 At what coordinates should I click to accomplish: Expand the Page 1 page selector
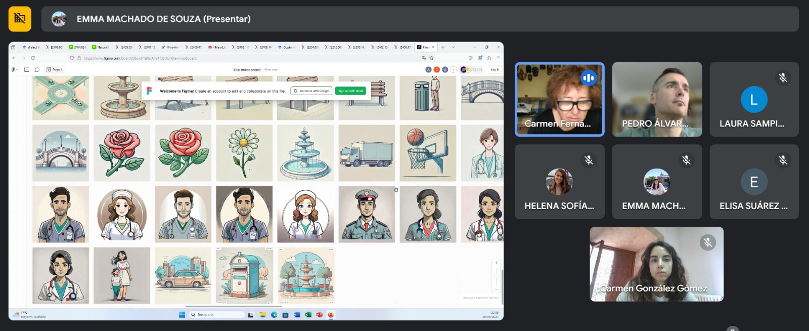tap(55, 70)
